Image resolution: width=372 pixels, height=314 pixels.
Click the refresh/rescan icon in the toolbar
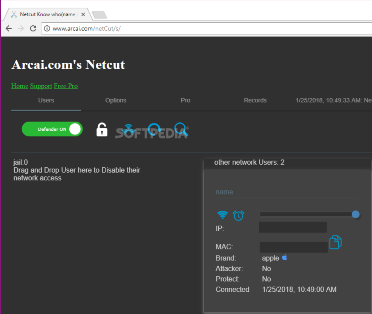point(153,129)
